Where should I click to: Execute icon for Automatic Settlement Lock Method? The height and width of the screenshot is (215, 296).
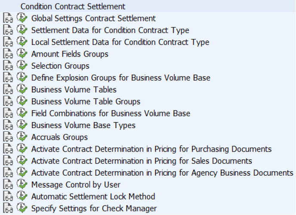click(x=22, y=196)
